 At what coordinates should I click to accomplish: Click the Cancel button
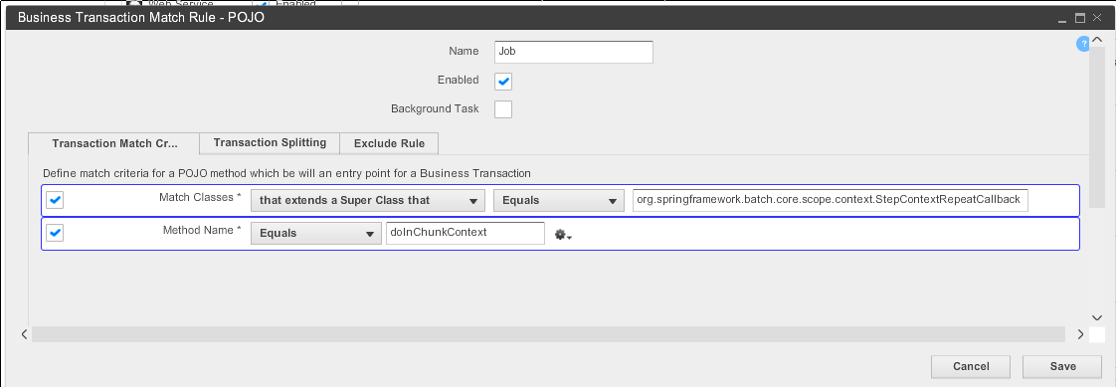click(971, 366)
